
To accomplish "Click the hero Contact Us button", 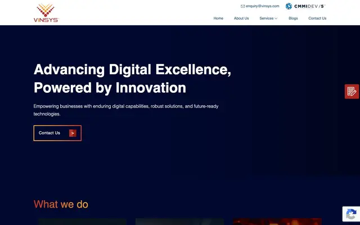I will (57, 133).
